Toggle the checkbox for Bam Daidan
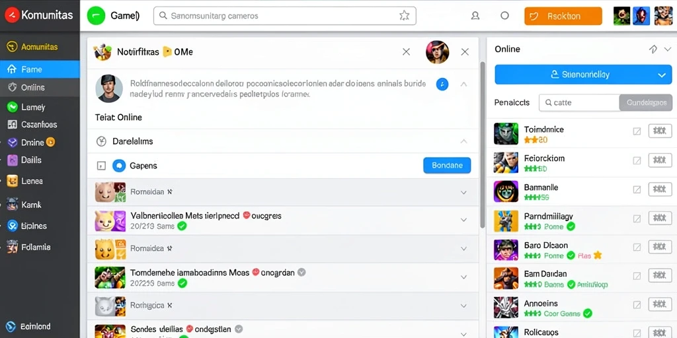677x338 pixels. (637, 276)
